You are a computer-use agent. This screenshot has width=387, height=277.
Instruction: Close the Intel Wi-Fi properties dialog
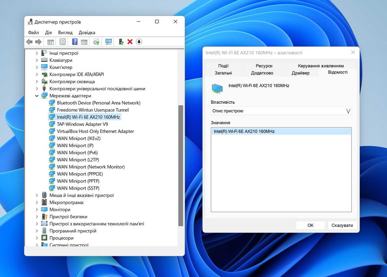353,52
